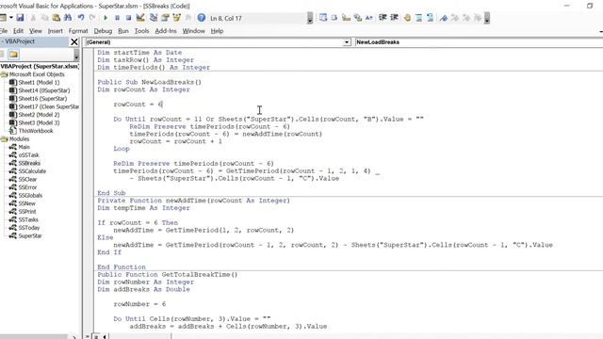
Task: Open the Help menu
Action: [x=217, y=31]
